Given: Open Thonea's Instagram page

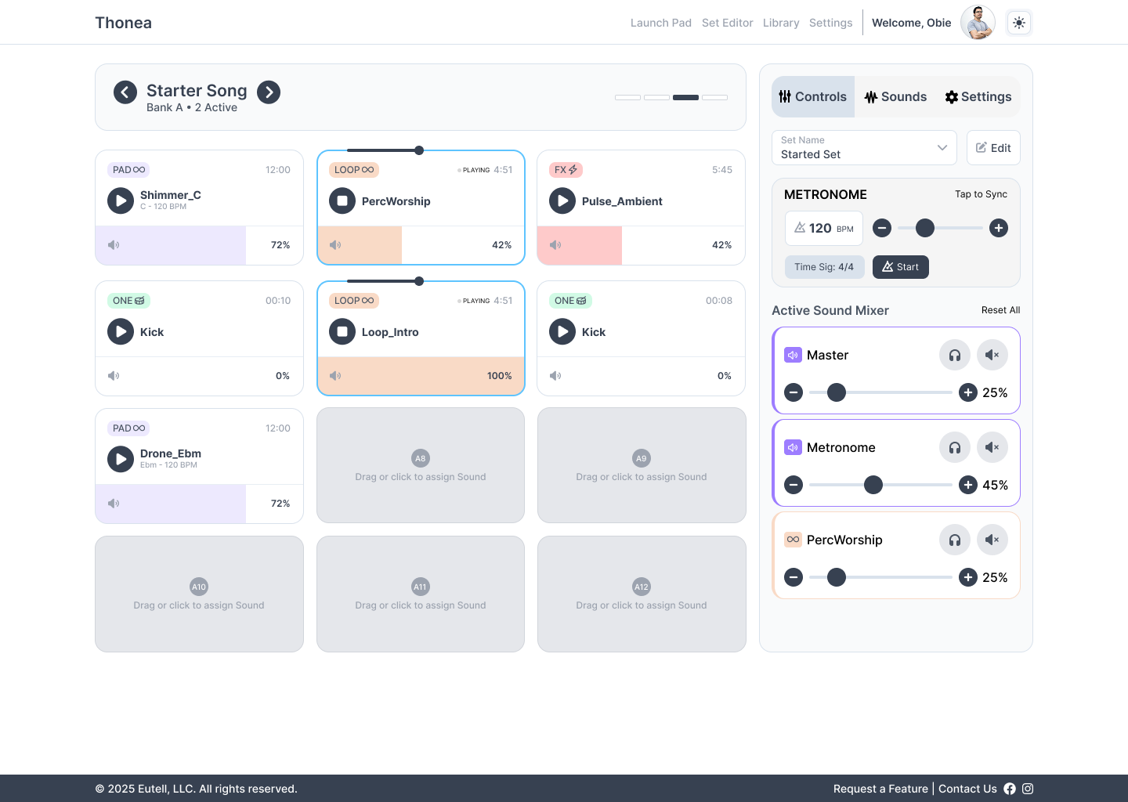Looking at the screenshot, I should [x=1028, y=789].
